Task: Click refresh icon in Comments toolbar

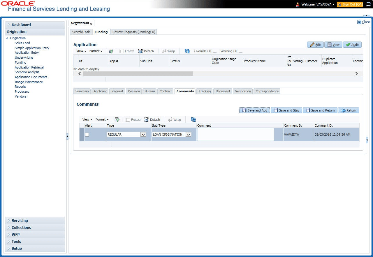Action: point(193,119)
